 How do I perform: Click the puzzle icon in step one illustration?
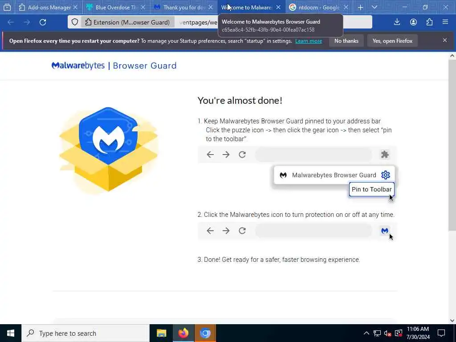point(385,155)
